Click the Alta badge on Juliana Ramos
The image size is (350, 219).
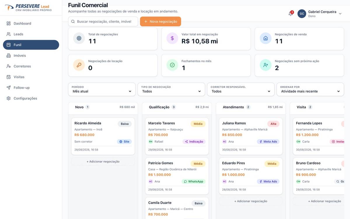point(273,124)
